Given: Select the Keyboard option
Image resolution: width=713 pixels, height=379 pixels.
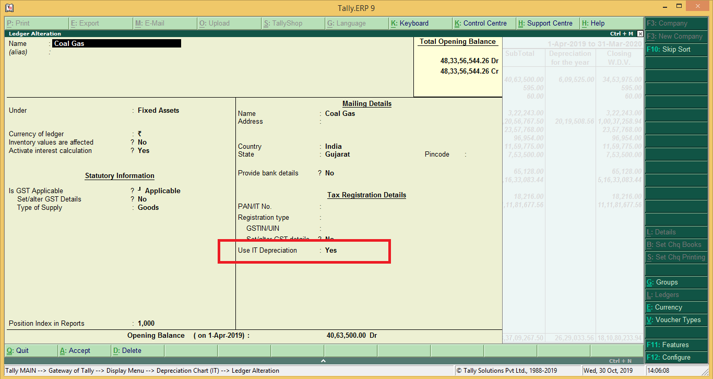Looking at the screenshot, I should coord(421,23).
